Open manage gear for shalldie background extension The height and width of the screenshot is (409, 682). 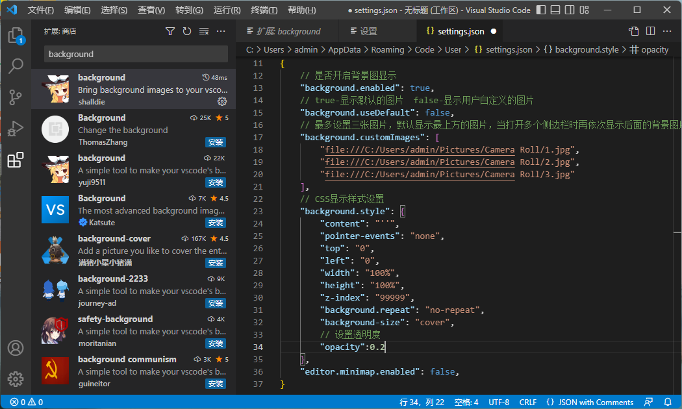(x=222, y=101)
